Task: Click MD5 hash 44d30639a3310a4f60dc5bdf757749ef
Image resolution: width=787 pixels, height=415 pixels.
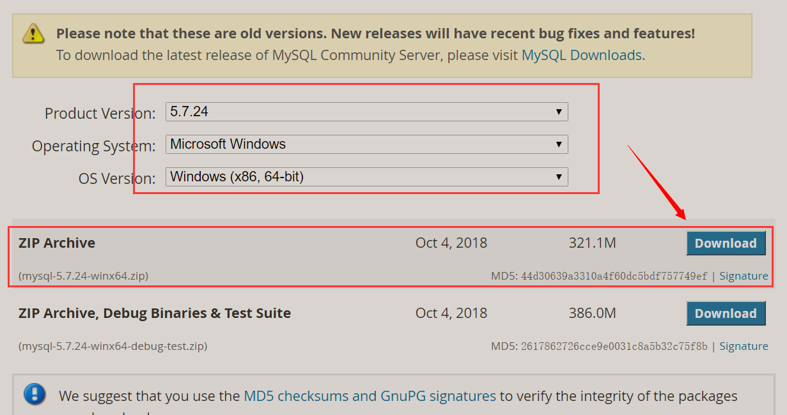Action: click(614, 276)
